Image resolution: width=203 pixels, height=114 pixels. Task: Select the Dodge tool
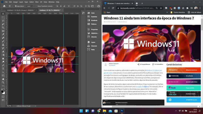point(3,62)
